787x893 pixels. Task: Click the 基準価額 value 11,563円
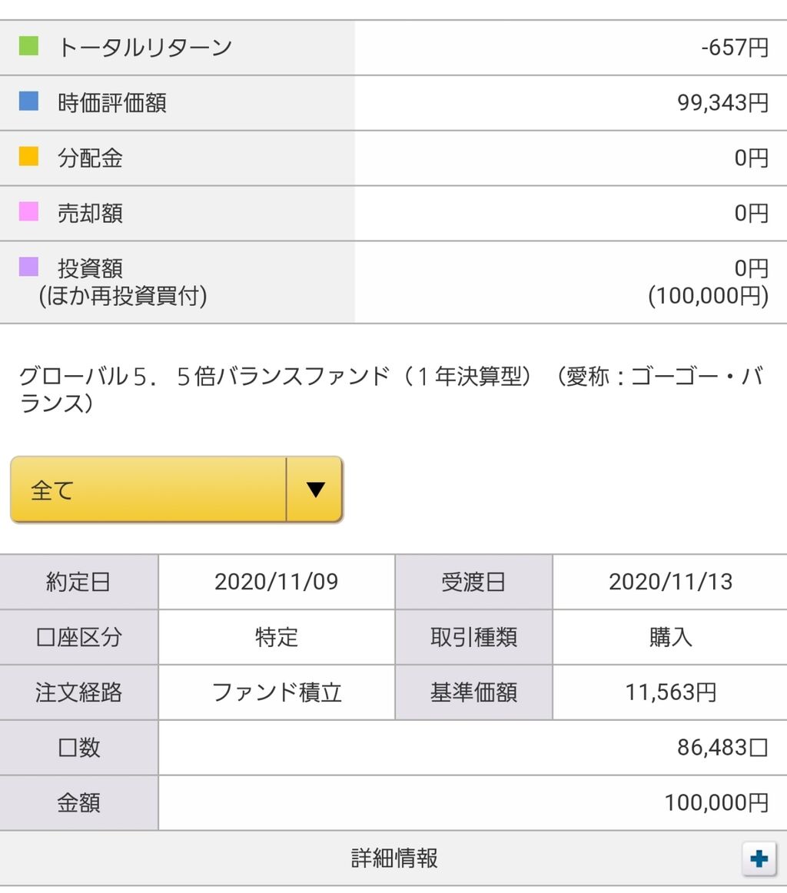(670, 692)
